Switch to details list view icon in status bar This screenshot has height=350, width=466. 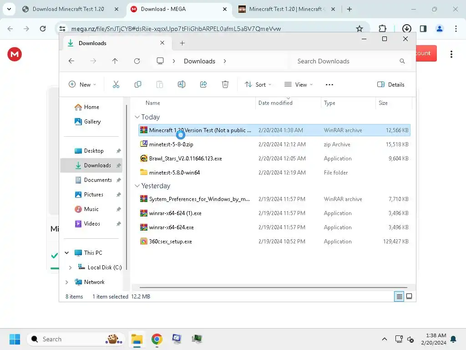coord(399,296)
